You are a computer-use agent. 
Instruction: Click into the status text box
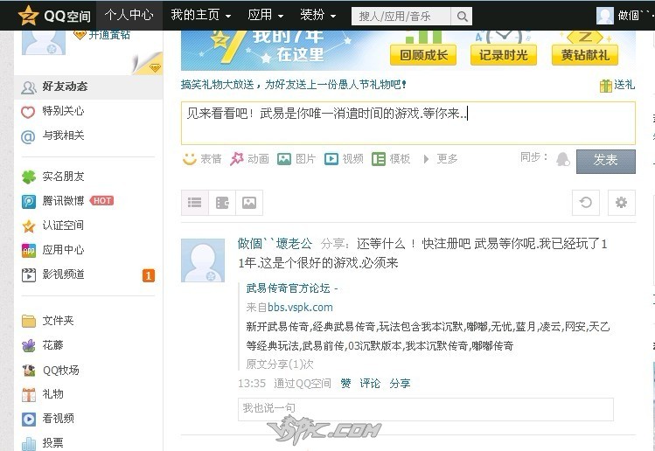[x=408, y=123]
